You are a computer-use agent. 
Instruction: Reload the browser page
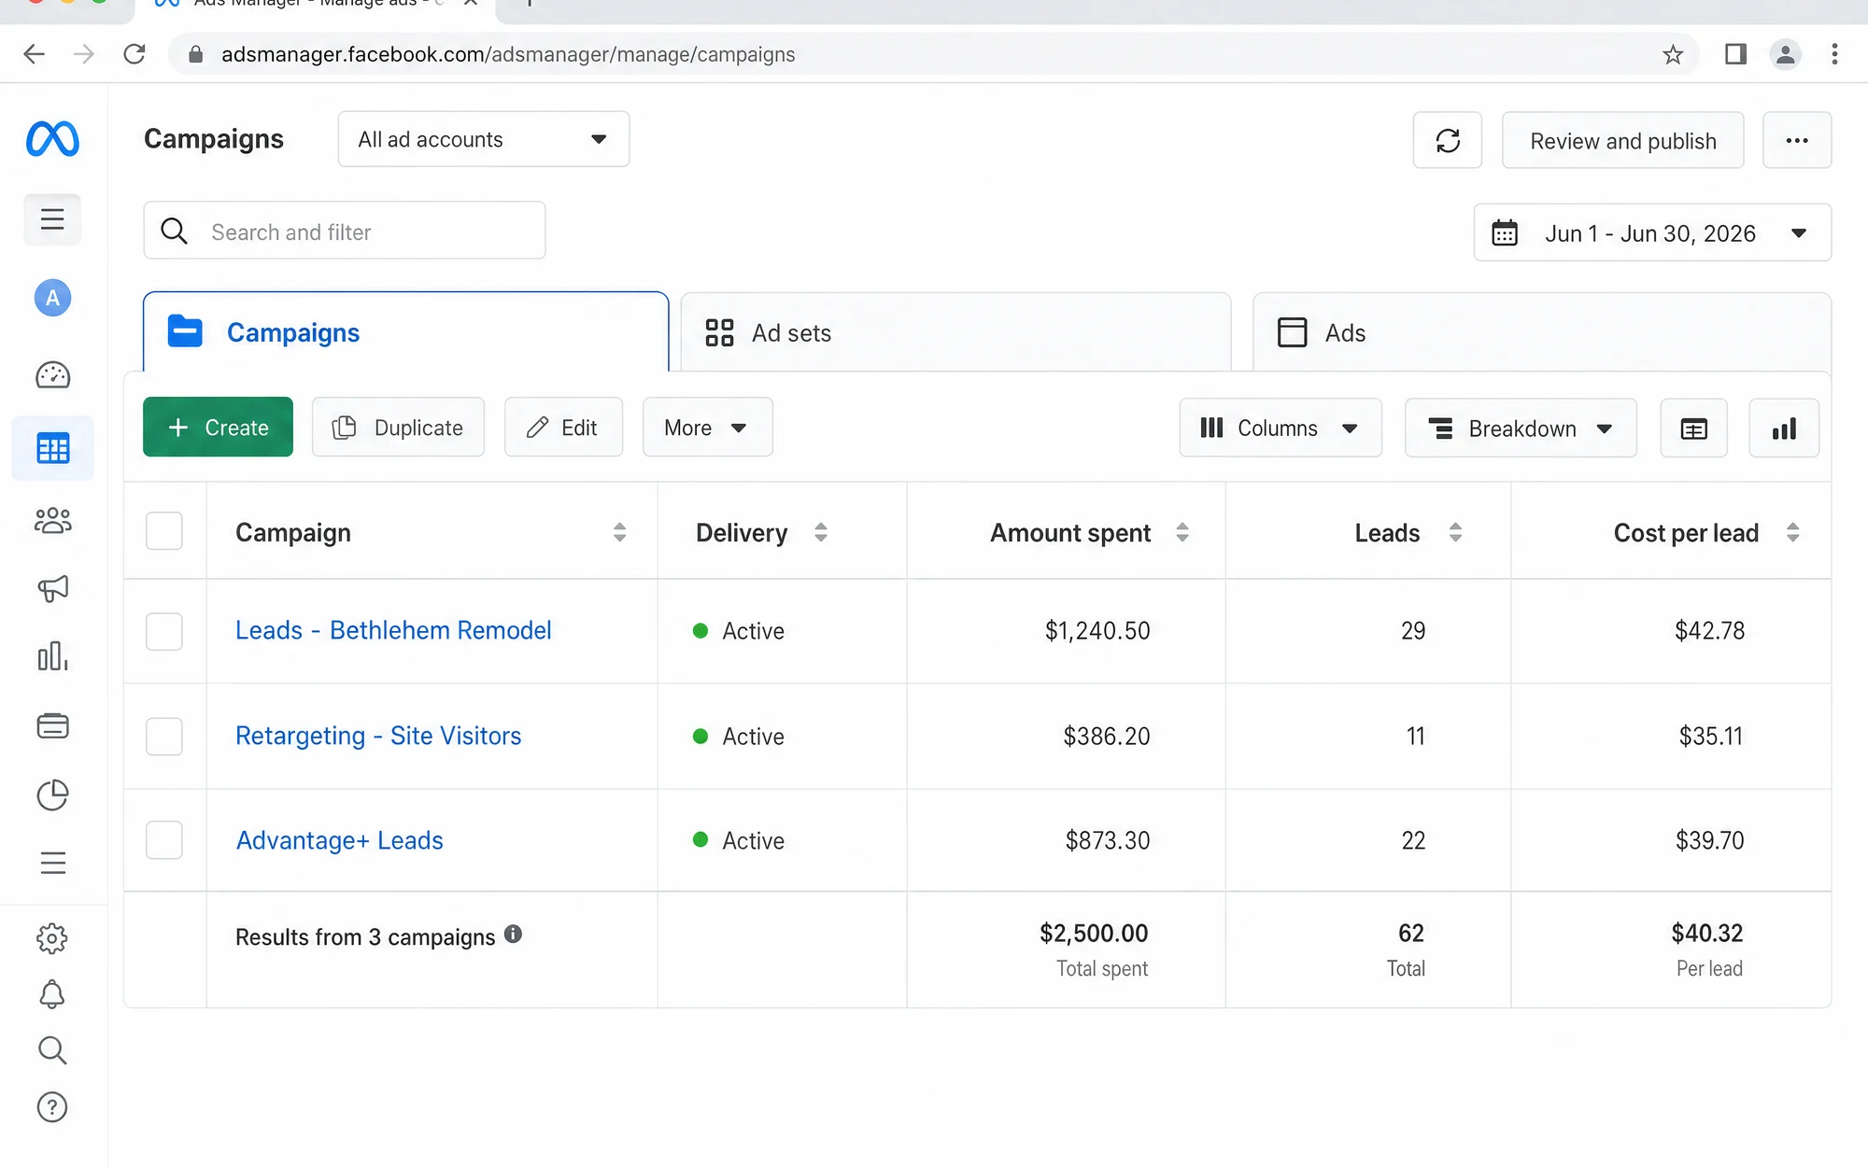tap(134, 54)
